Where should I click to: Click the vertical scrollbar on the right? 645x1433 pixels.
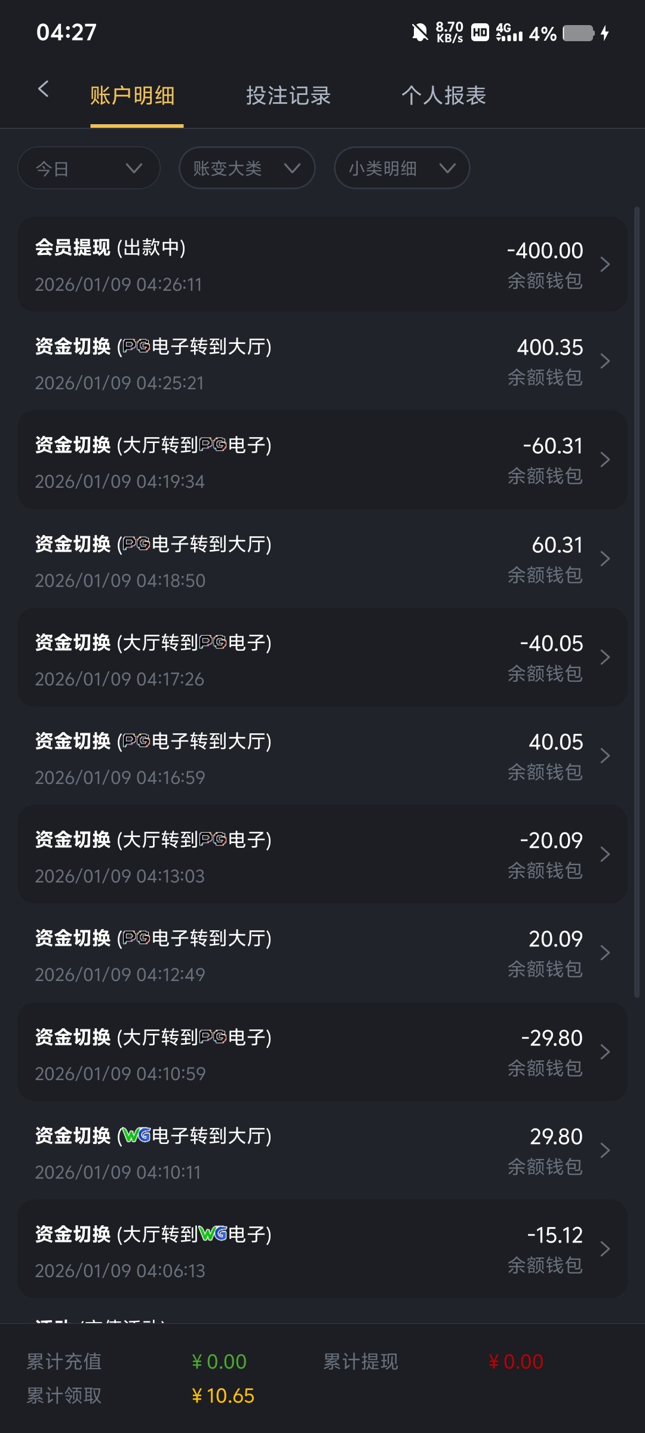pyautogui.click(x=637, y=597)
